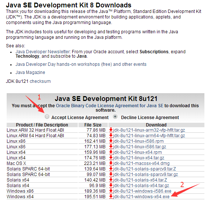Viewport: 207px width, 203px height.
Task: Open the Java Developer Newsletter link
Action: click(x=43, y=52)
